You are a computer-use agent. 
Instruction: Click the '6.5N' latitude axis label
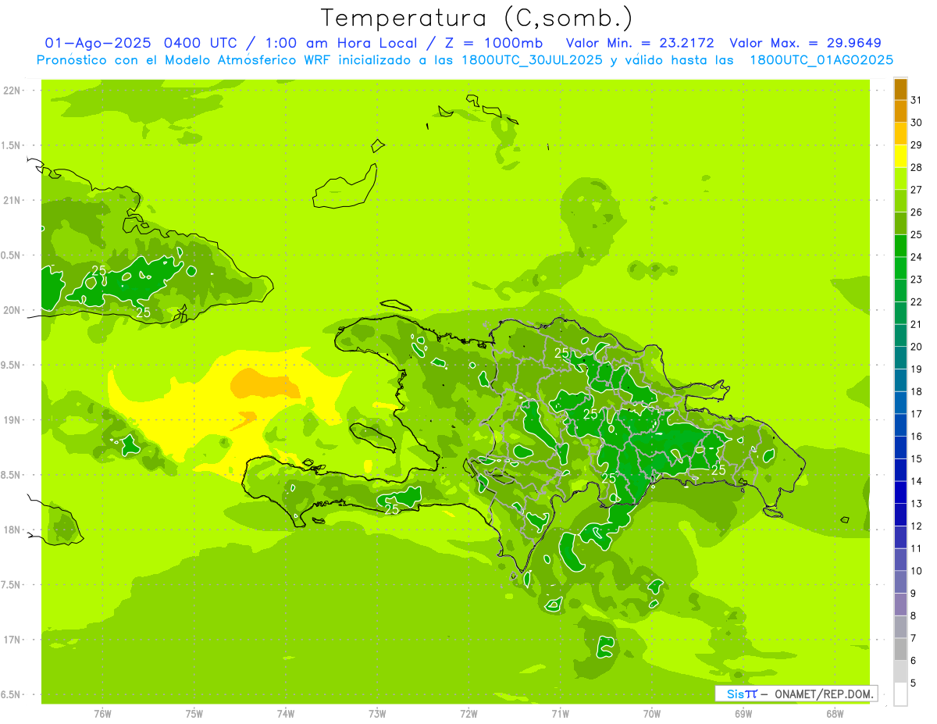10,694
